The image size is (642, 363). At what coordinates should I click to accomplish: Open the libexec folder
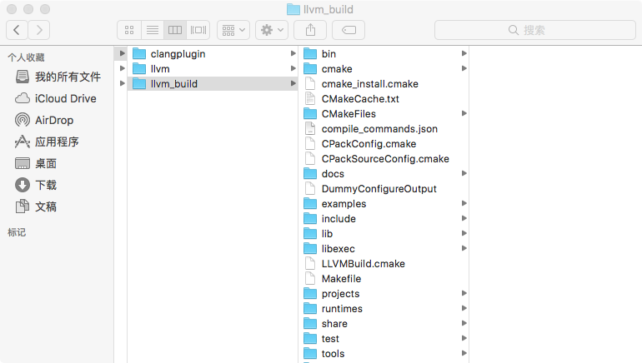[x=384, y=249]
